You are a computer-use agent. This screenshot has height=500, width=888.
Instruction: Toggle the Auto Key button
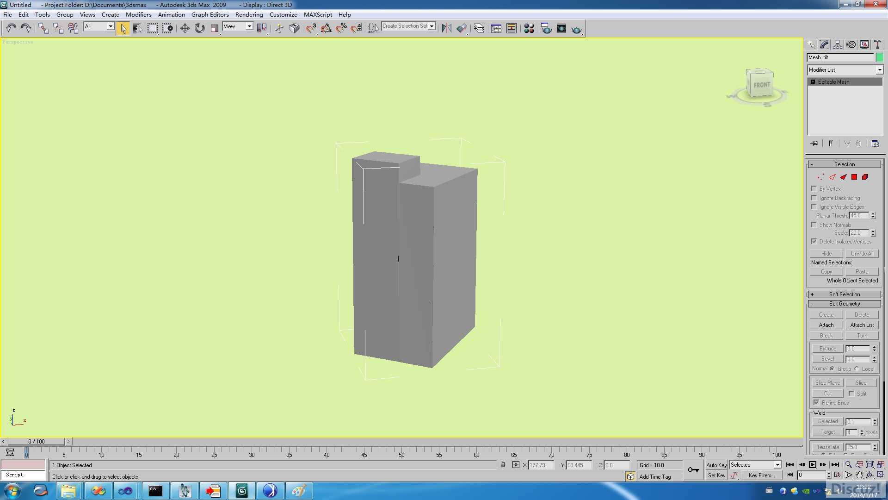click(x=716, y=465)
